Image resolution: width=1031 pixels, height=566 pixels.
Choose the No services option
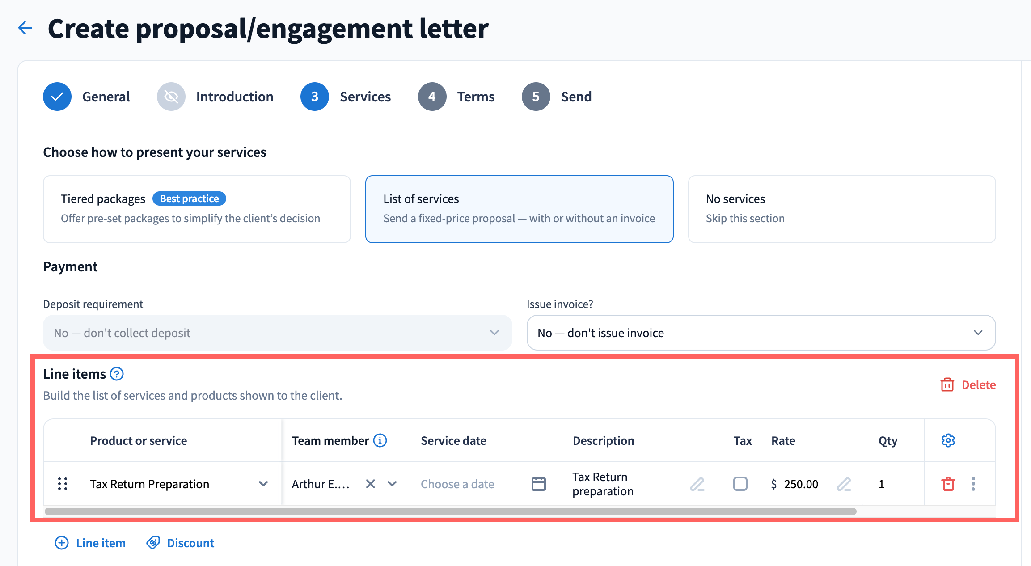coord(841,209)
